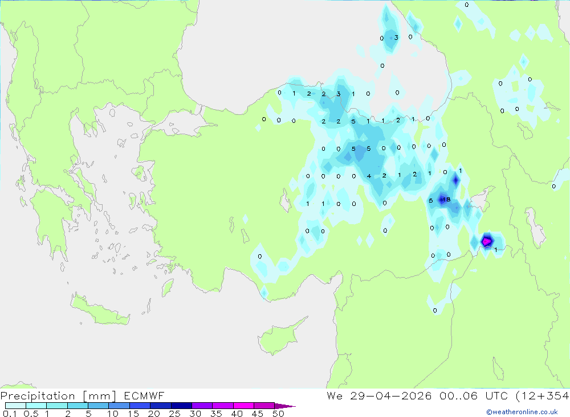Click the '18' precipitation value on the map
The image size is (570, 417).
point(446,199)
